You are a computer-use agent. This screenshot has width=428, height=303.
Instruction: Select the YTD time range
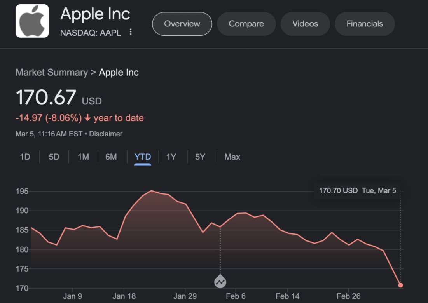pyautogui.click(x=143, y=157)
